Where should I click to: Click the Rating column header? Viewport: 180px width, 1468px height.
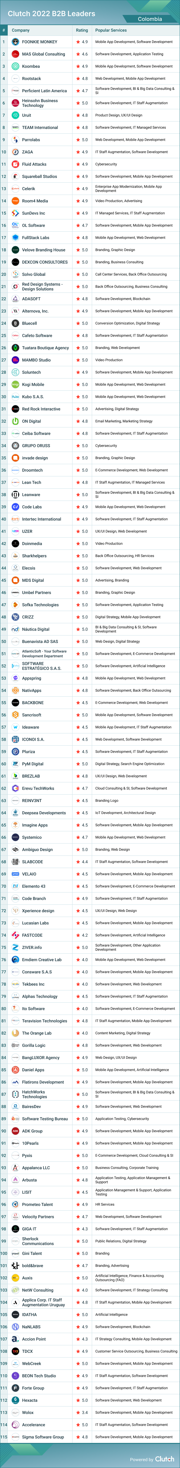(82, 30)
